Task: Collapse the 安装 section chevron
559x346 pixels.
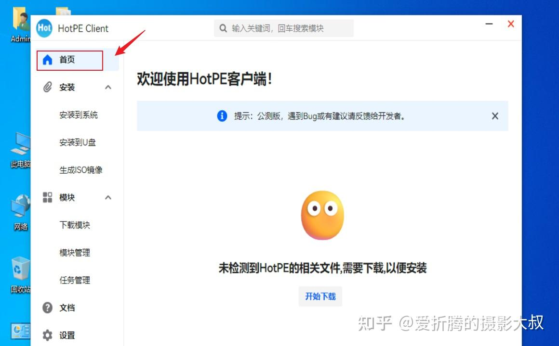Action: (108, 87)
